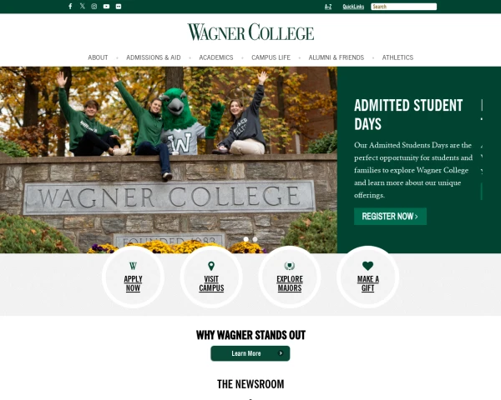The width and height of the screenshot is (501, 400).
Task: Click the Wagner College logo
Action: (x=250, y=32)
